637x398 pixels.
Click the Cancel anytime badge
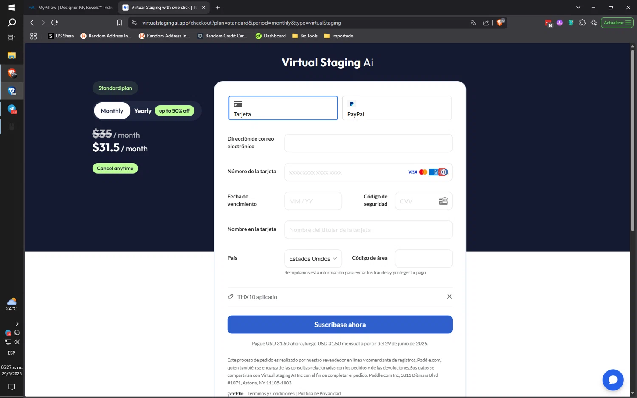(115, 169)
